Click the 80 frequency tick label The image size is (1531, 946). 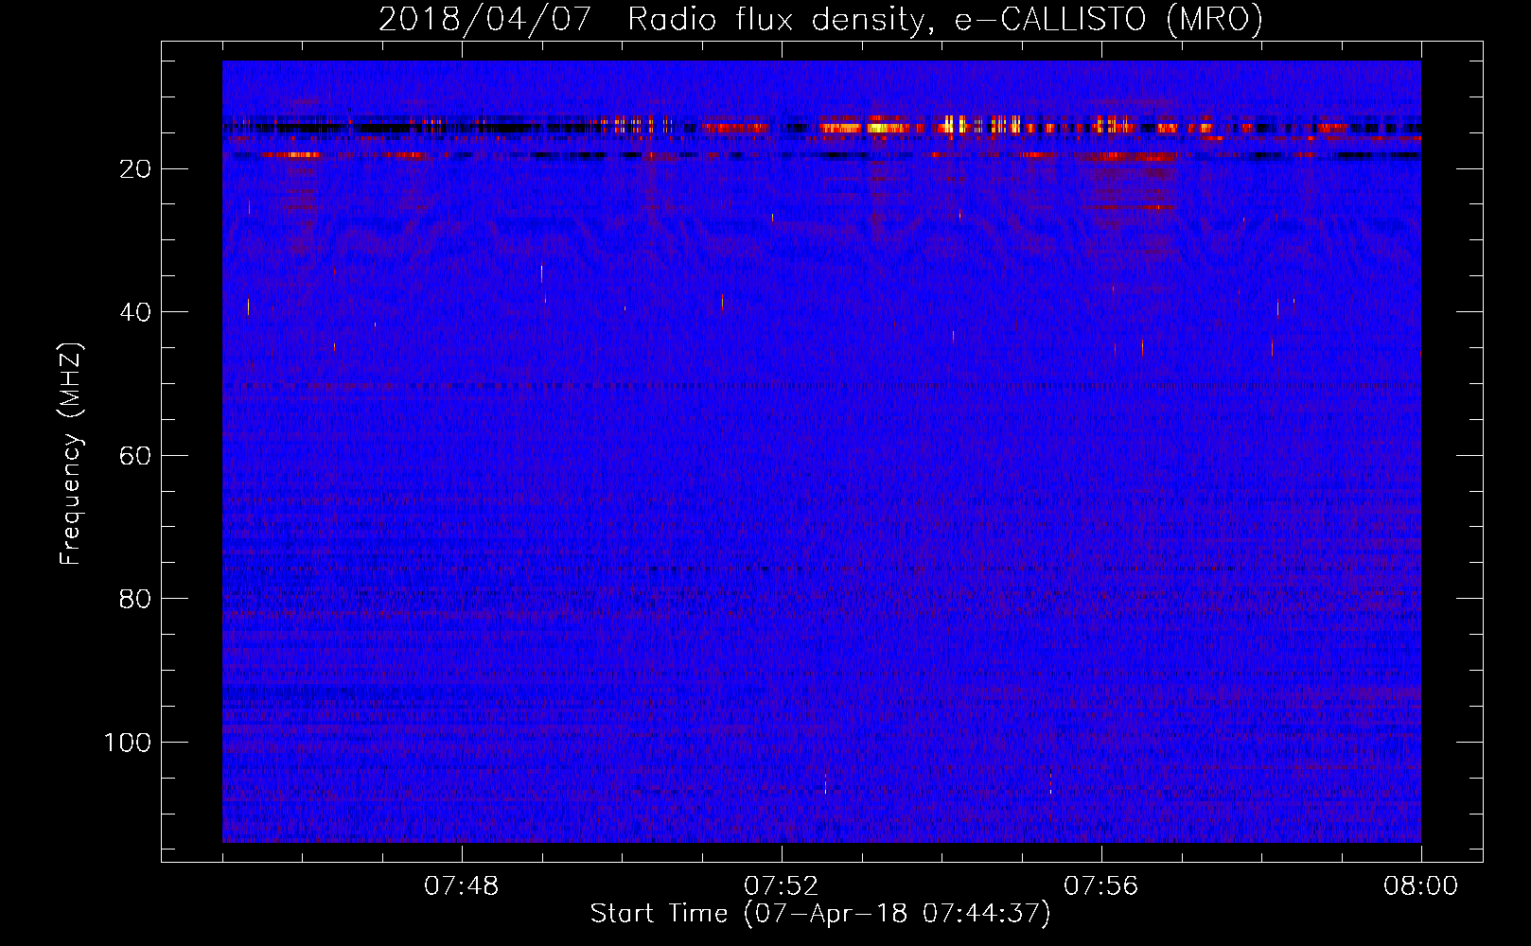tap(135, 599)
